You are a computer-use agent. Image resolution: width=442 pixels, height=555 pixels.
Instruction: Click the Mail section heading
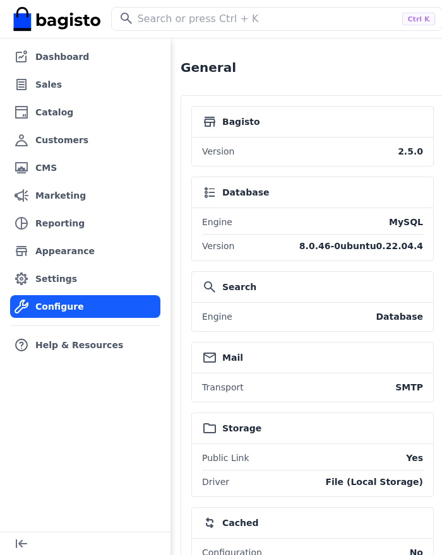click(x=232, y=358)
